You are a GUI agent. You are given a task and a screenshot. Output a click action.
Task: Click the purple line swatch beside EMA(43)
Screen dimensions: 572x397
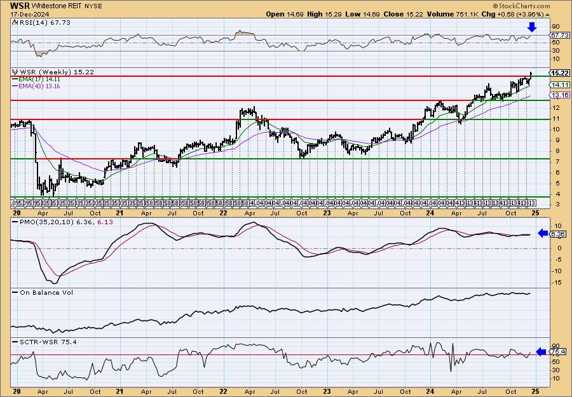[15, 86]
